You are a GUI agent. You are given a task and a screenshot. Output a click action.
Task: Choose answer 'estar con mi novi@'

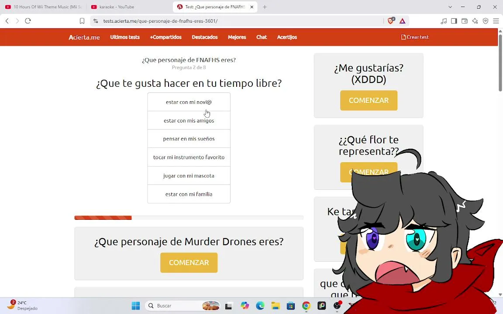click(189, 102)
